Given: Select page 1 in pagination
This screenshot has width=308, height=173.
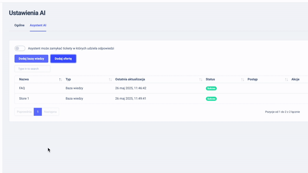Looking at the screenshot, I should [x=38, y=112].
